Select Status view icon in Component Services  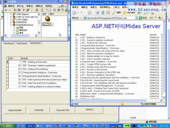point(62,10)
